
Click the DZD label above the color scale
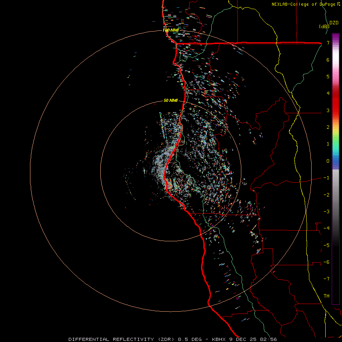334,23
